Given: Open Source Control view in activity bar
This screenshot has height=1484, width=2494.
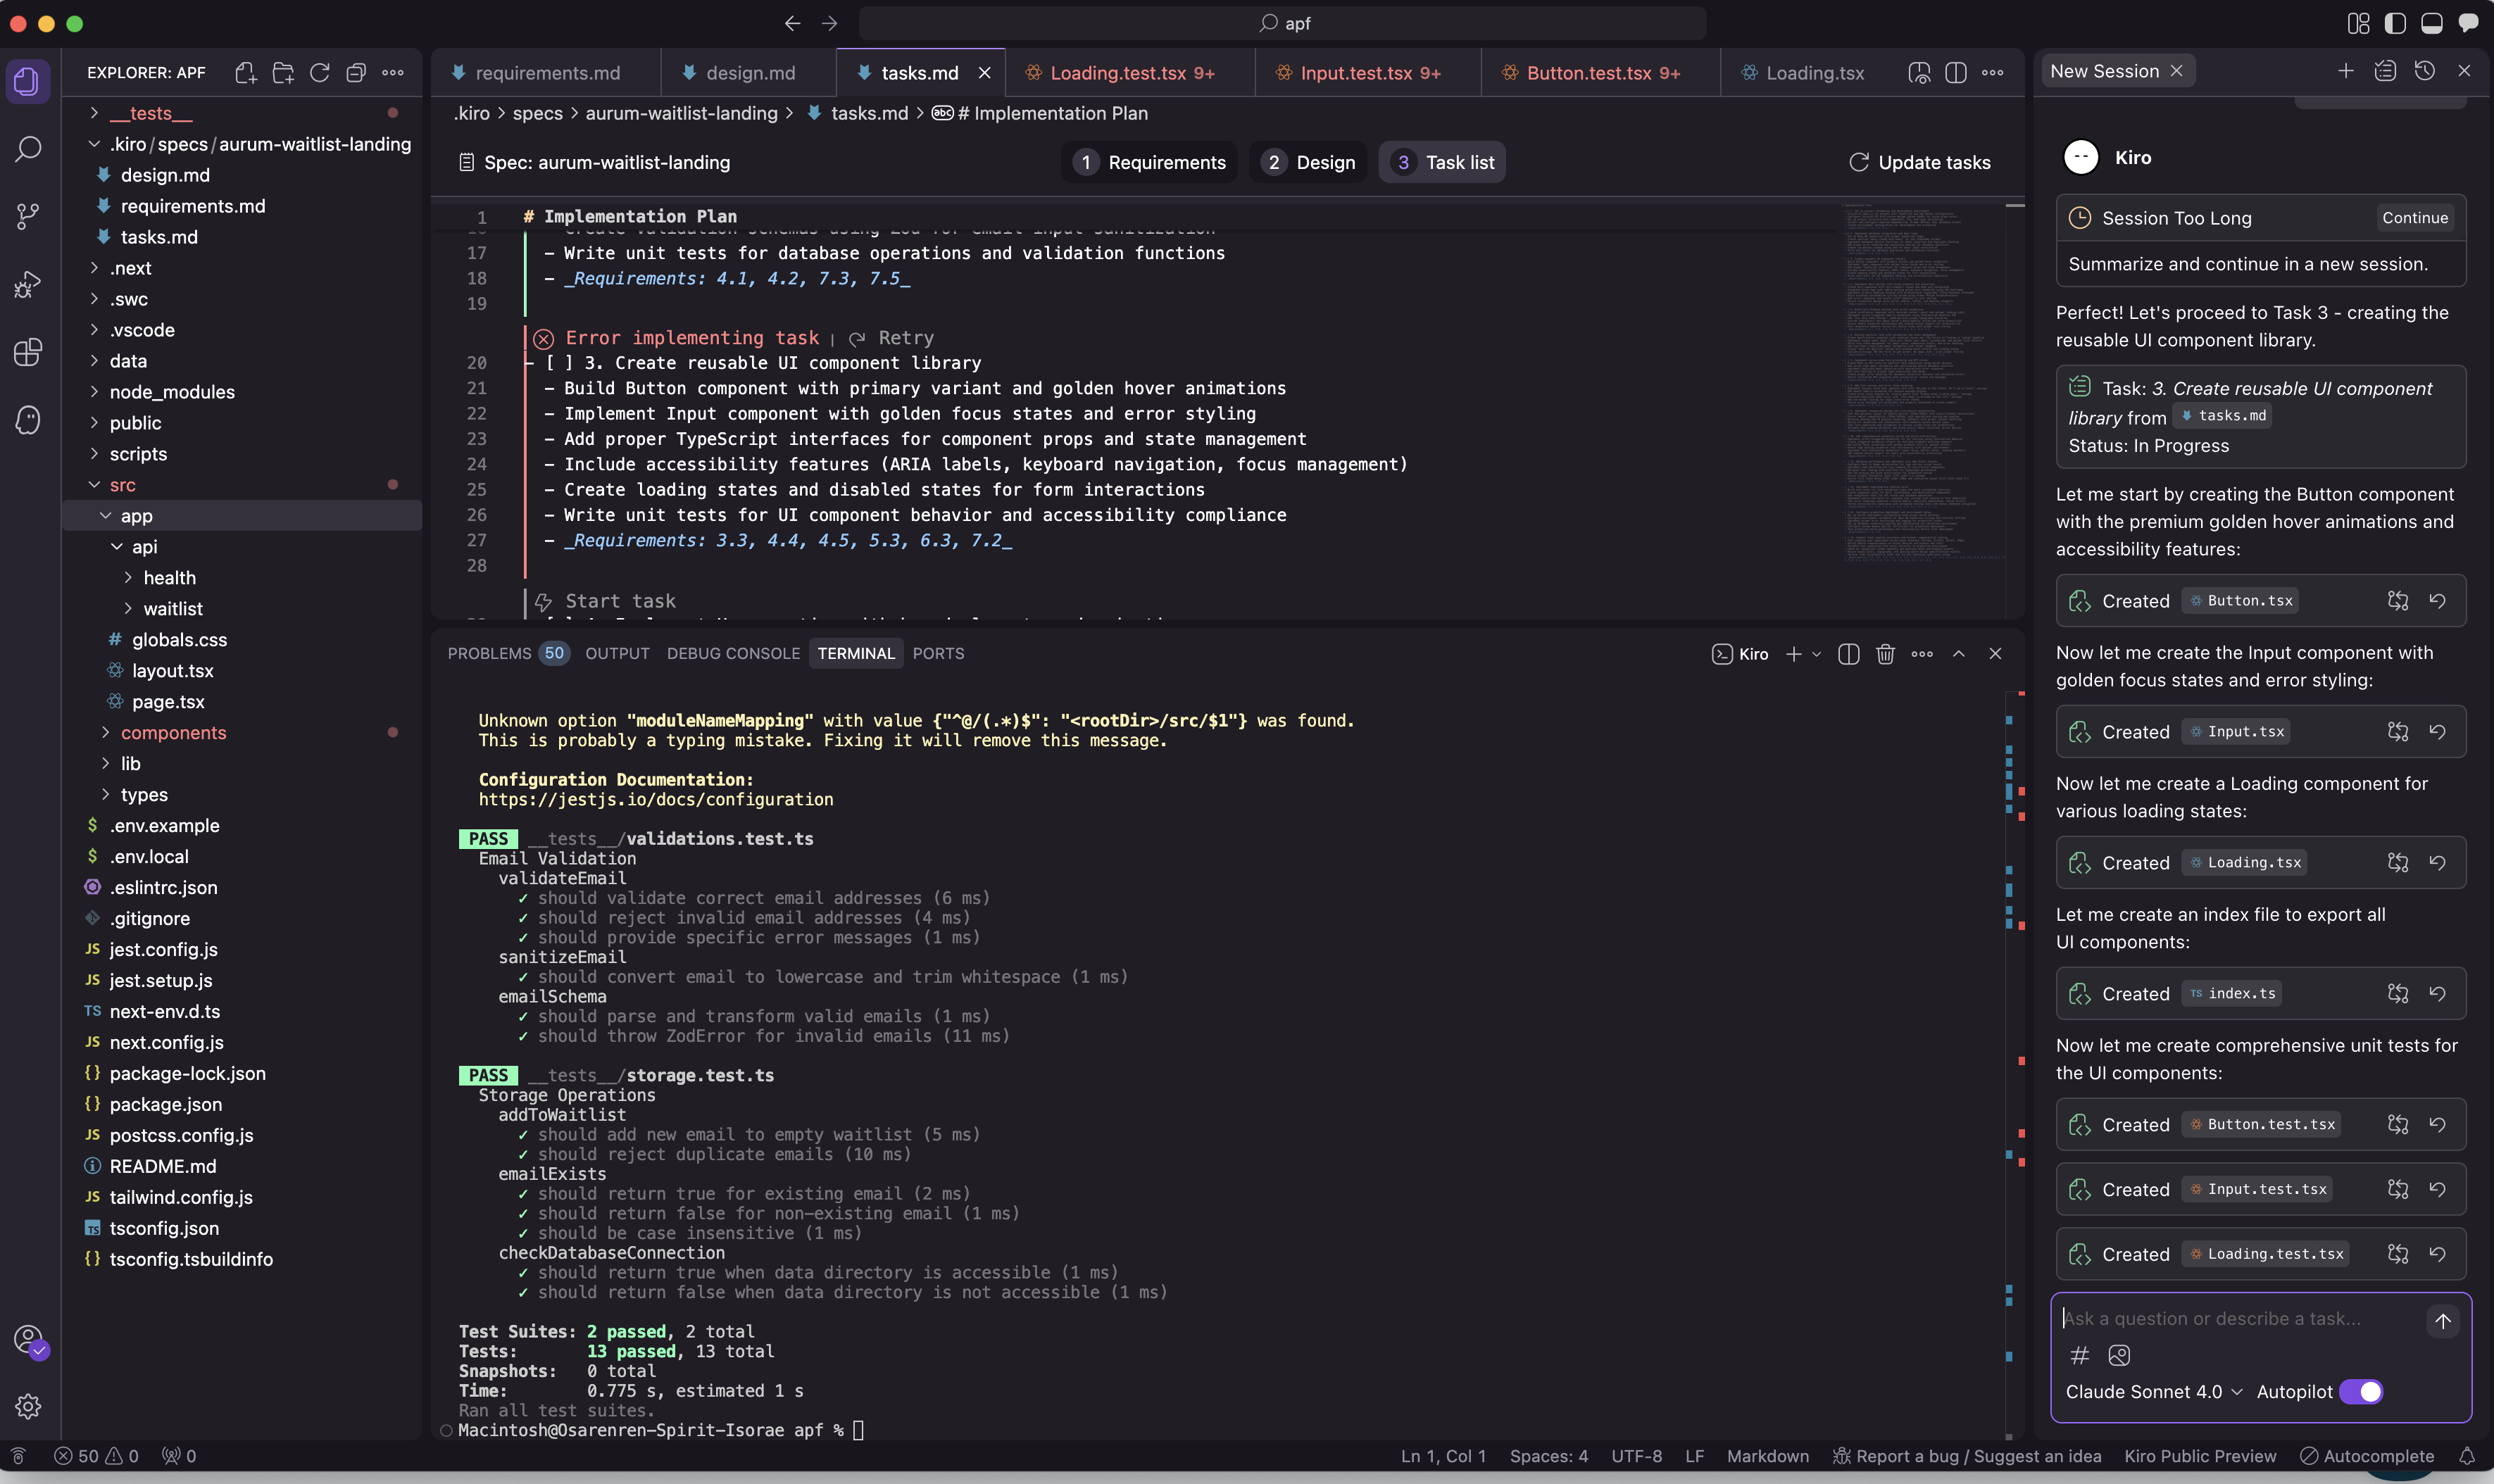Looking at the screenshot, I should pyautogui.click(x=28, y=214).
